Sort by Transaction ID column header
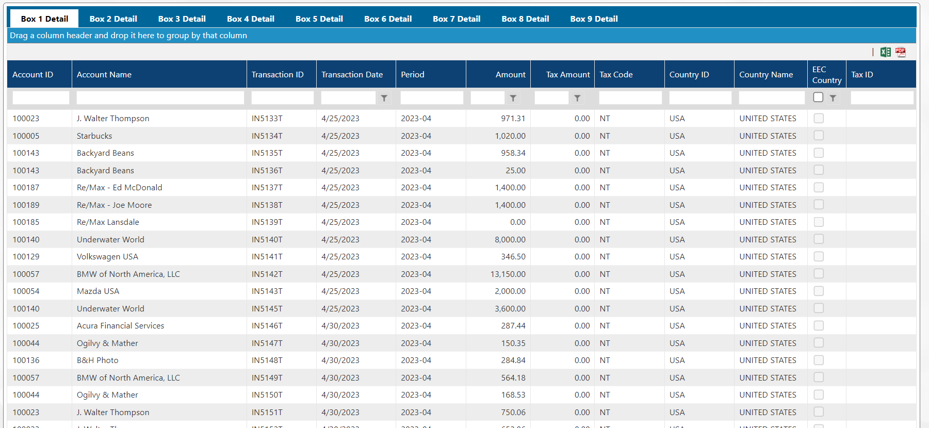 pyautogui.click(x=278, y=75)
